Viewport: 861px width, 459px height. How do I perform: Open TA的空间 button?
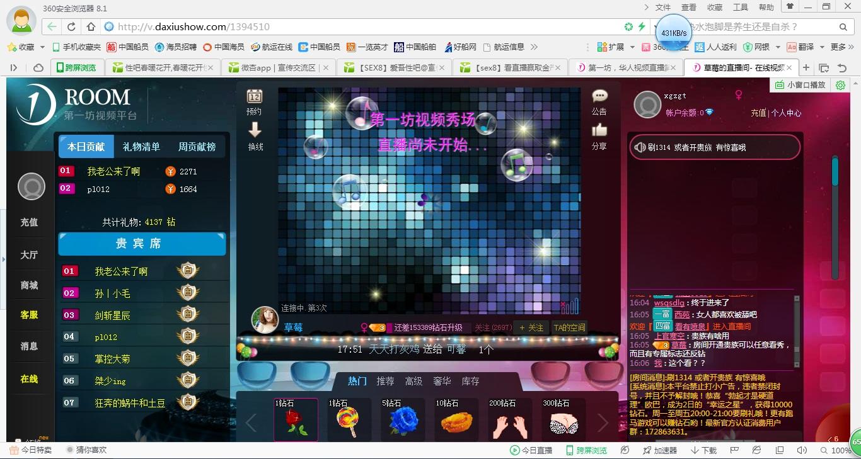569,327
